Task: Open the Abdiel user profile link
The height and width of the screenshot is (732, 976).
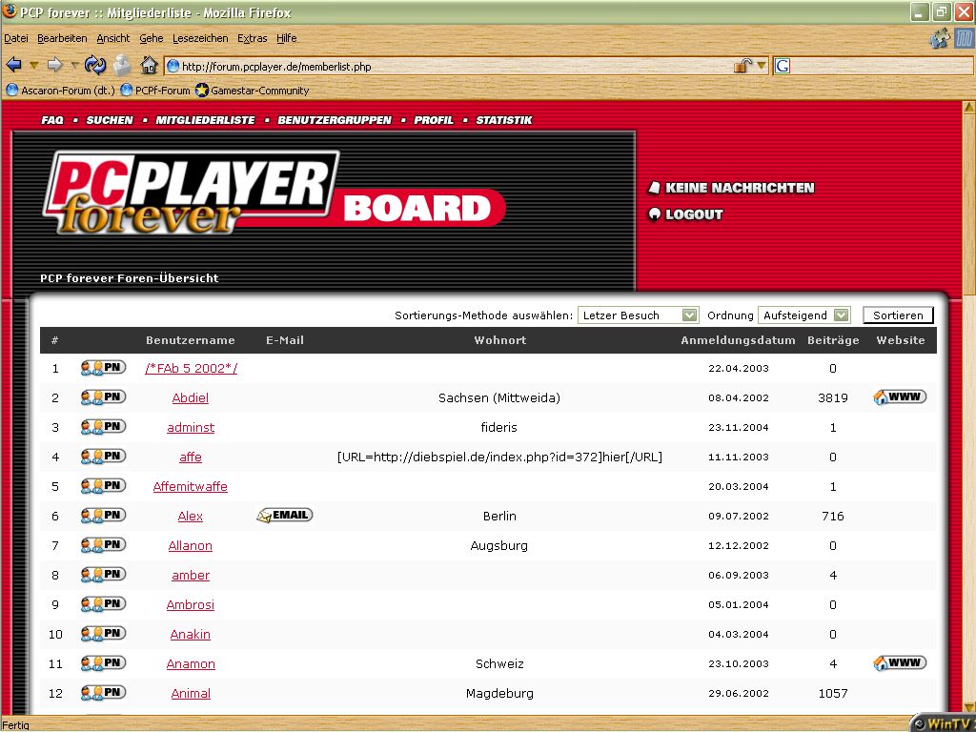Action: pyautogui.click(x=191, y=397)
